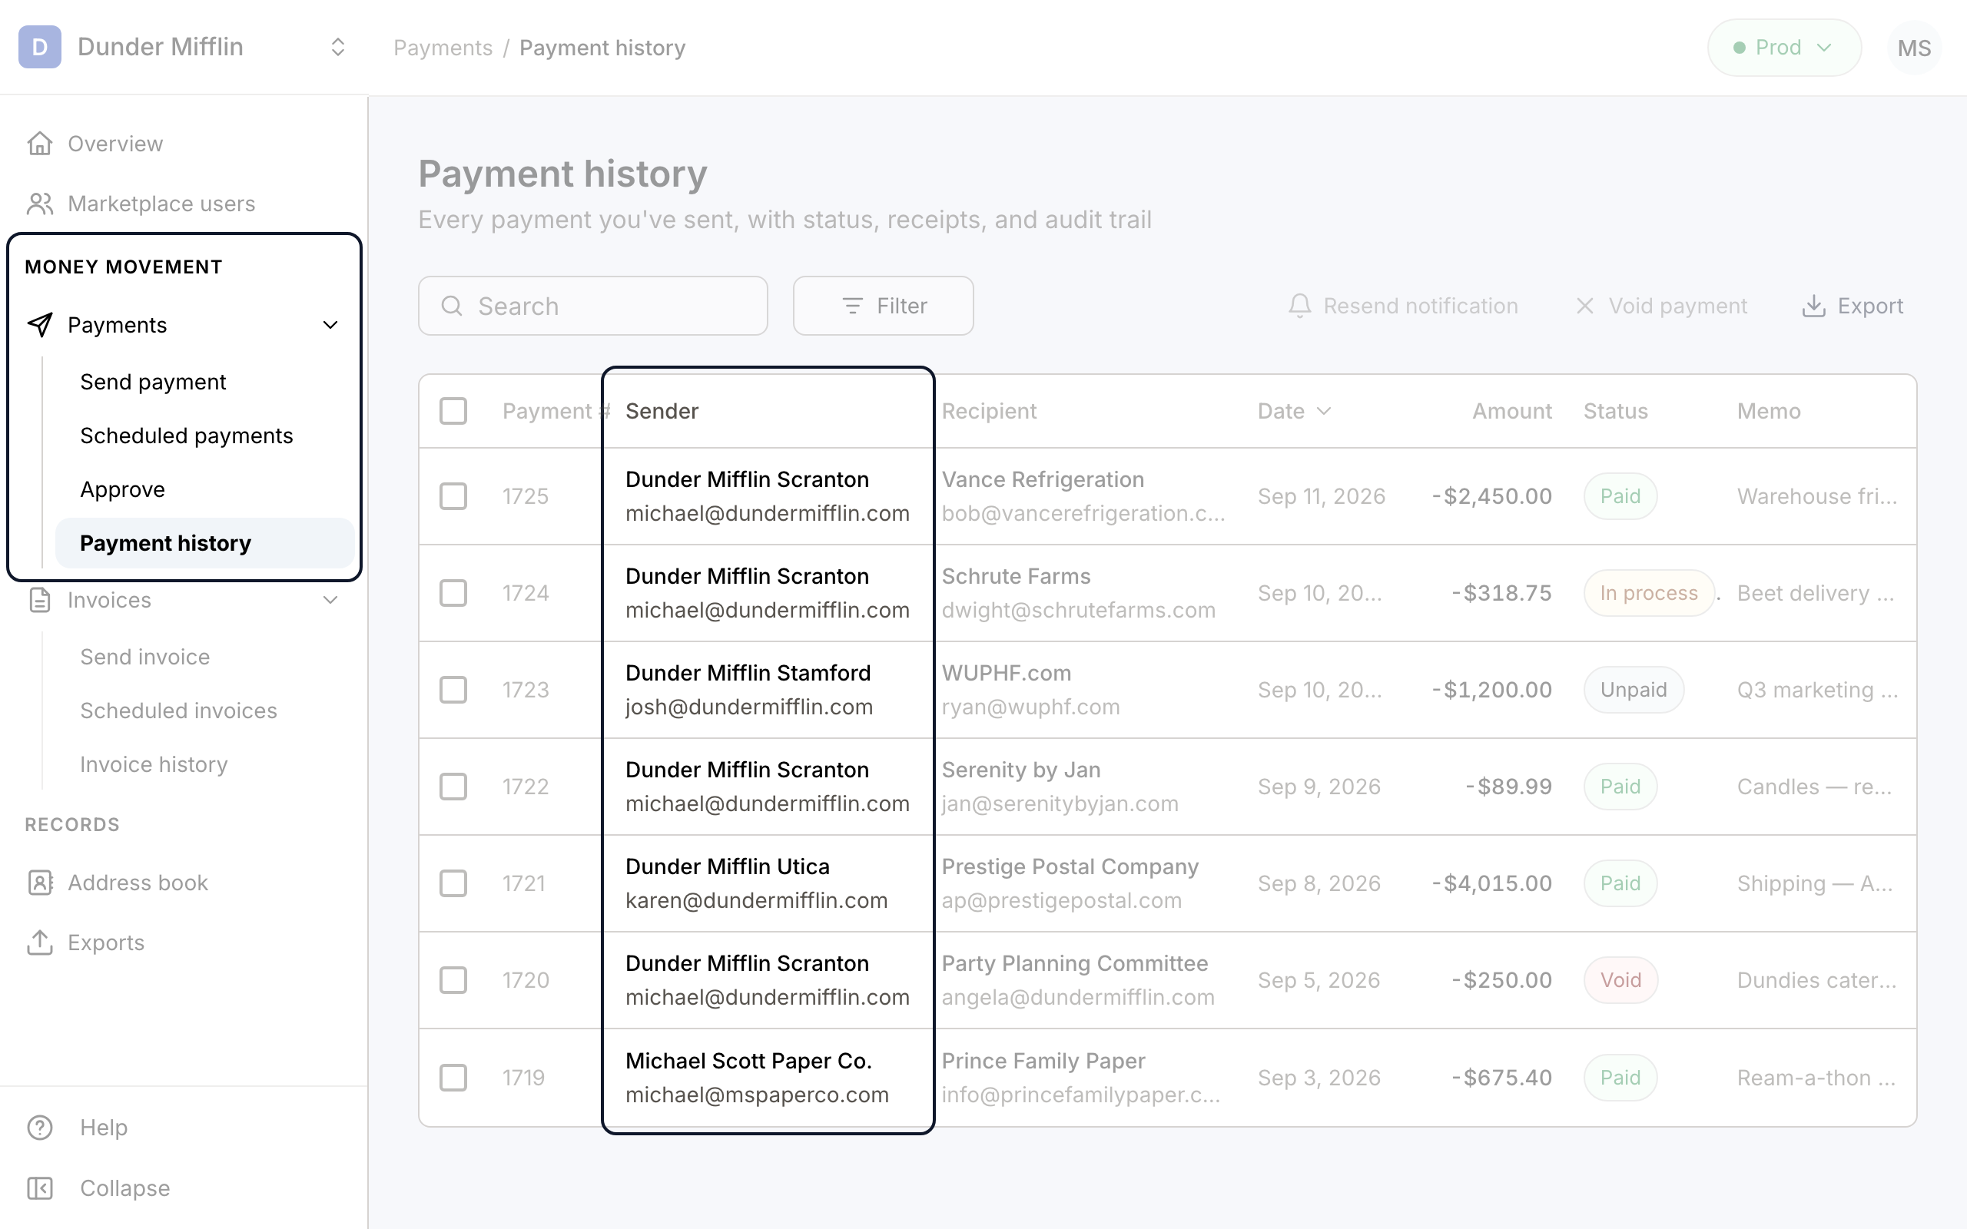The width and height of the screenshot is (1967, 1229).
Task: Check the box for payment 1720
Action: (453, 979)
